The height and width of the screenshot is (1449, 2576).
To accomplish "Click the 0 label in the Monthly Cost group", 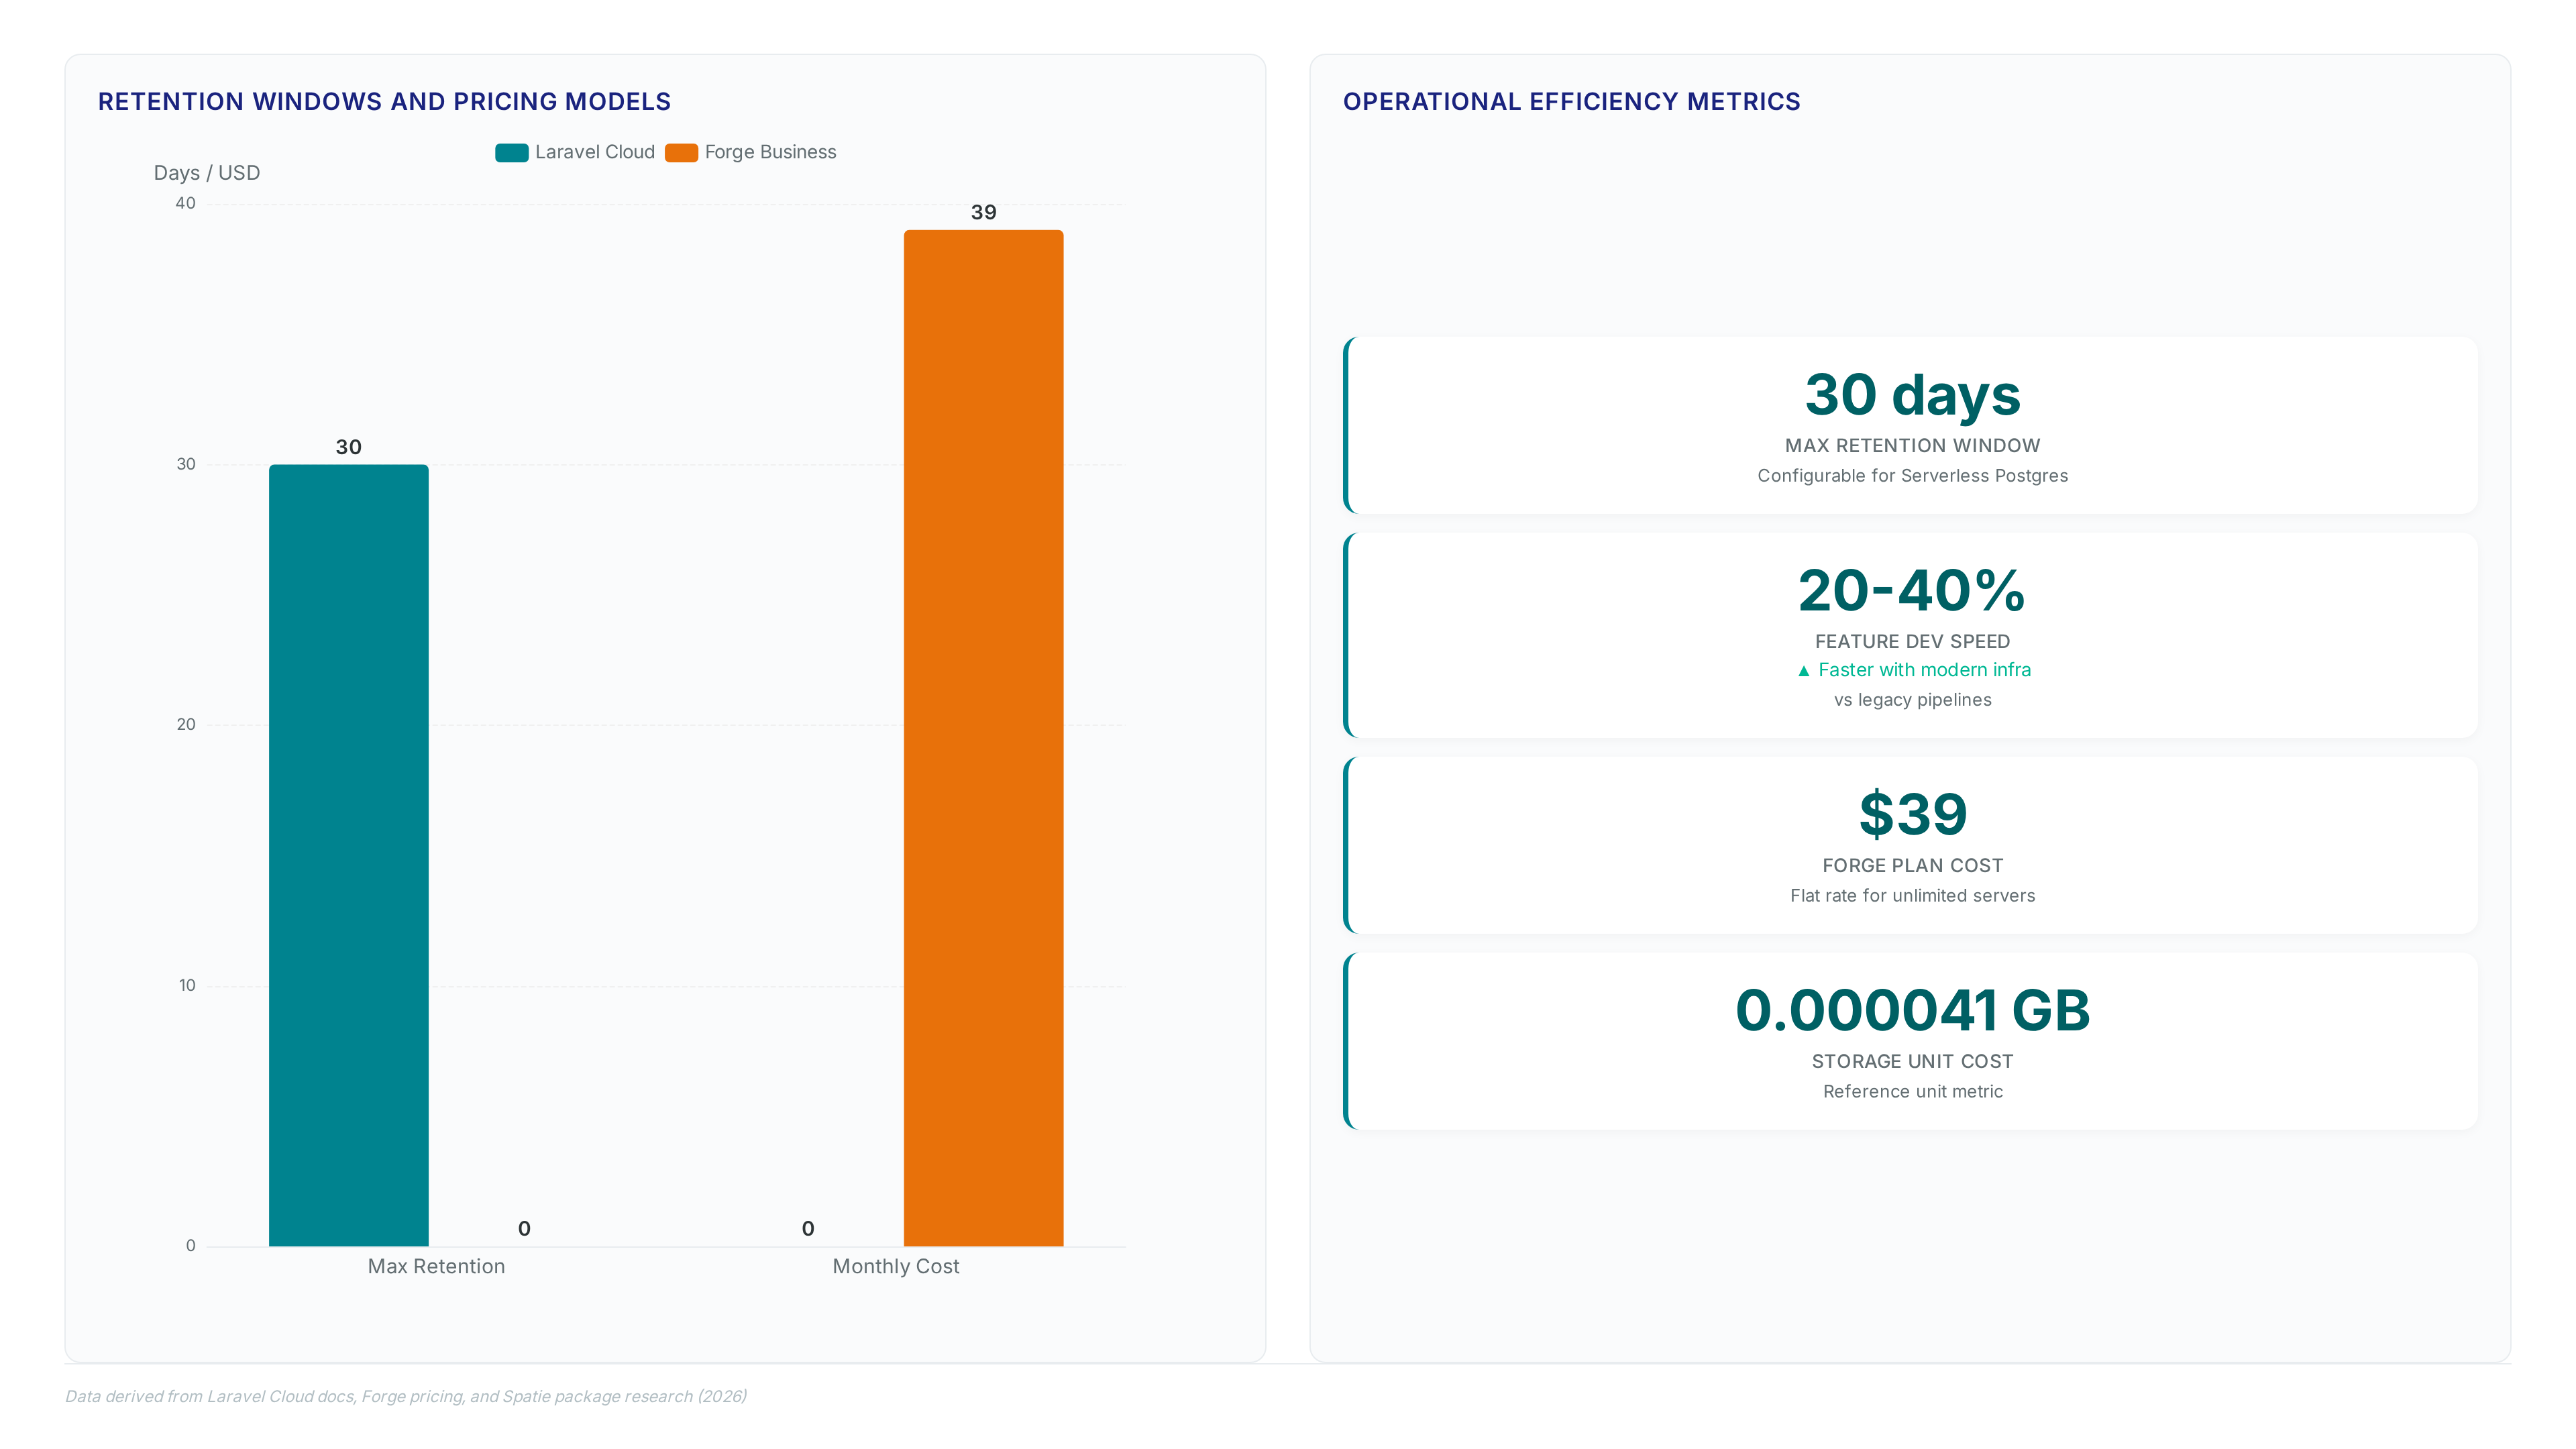I will point(808,1229).
